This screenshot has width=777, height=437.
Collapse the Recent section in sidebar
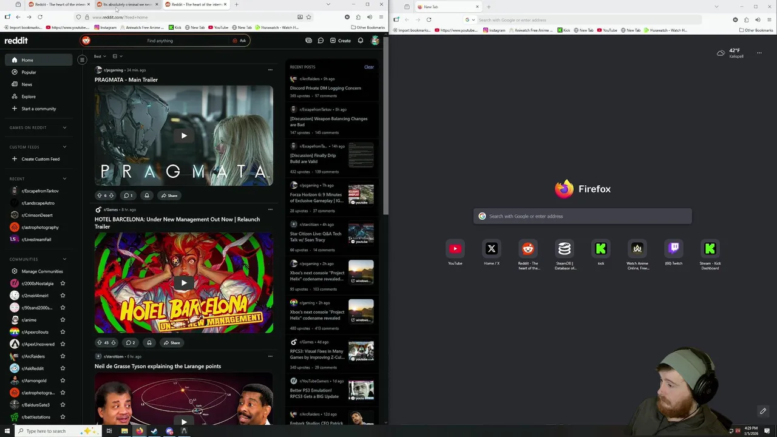[x=64, y=179]
